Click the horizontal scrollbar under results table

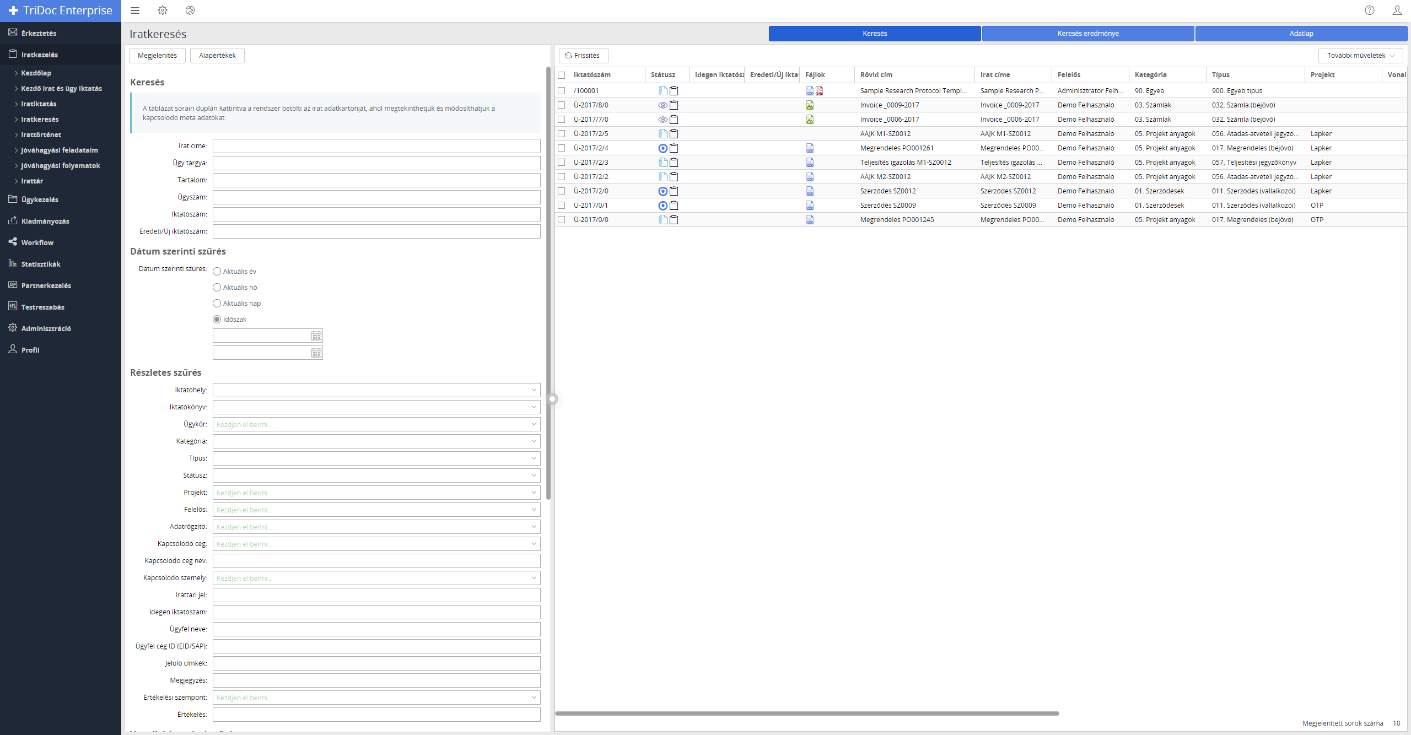[807, 714]
